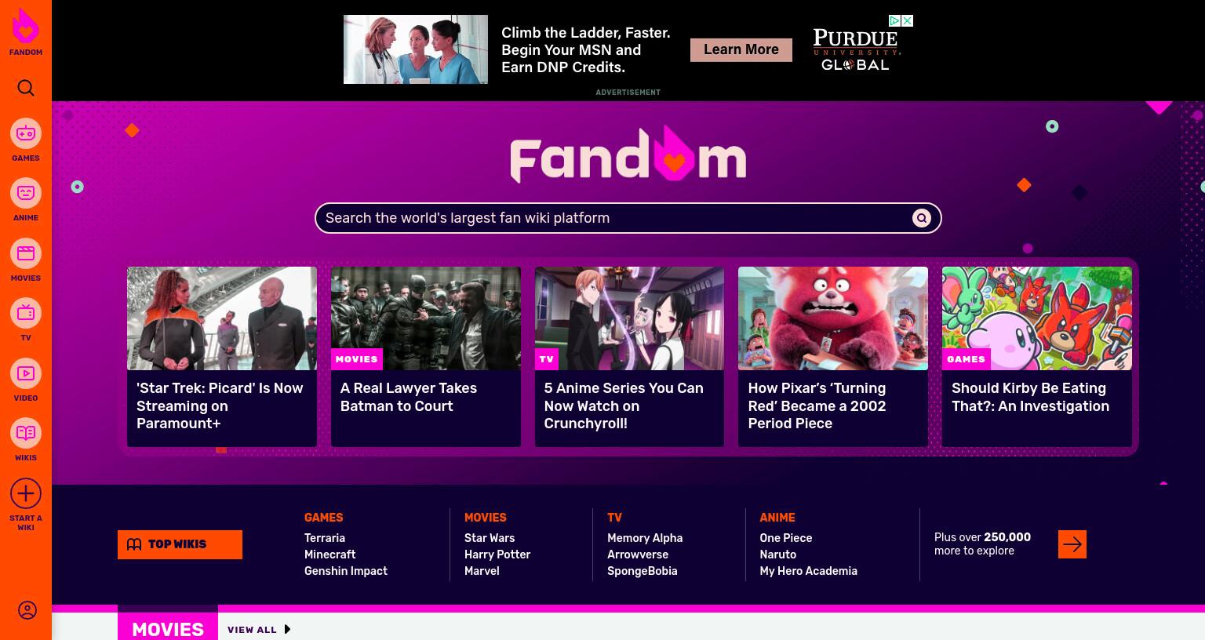1205x640 pixels.
Task: Open the Turning Red article thumbnail
Action: coord(833,318)
